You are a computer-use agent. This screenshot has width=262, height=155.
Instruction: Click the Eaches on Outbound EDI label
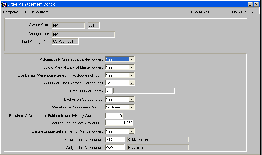pos(84,99)
